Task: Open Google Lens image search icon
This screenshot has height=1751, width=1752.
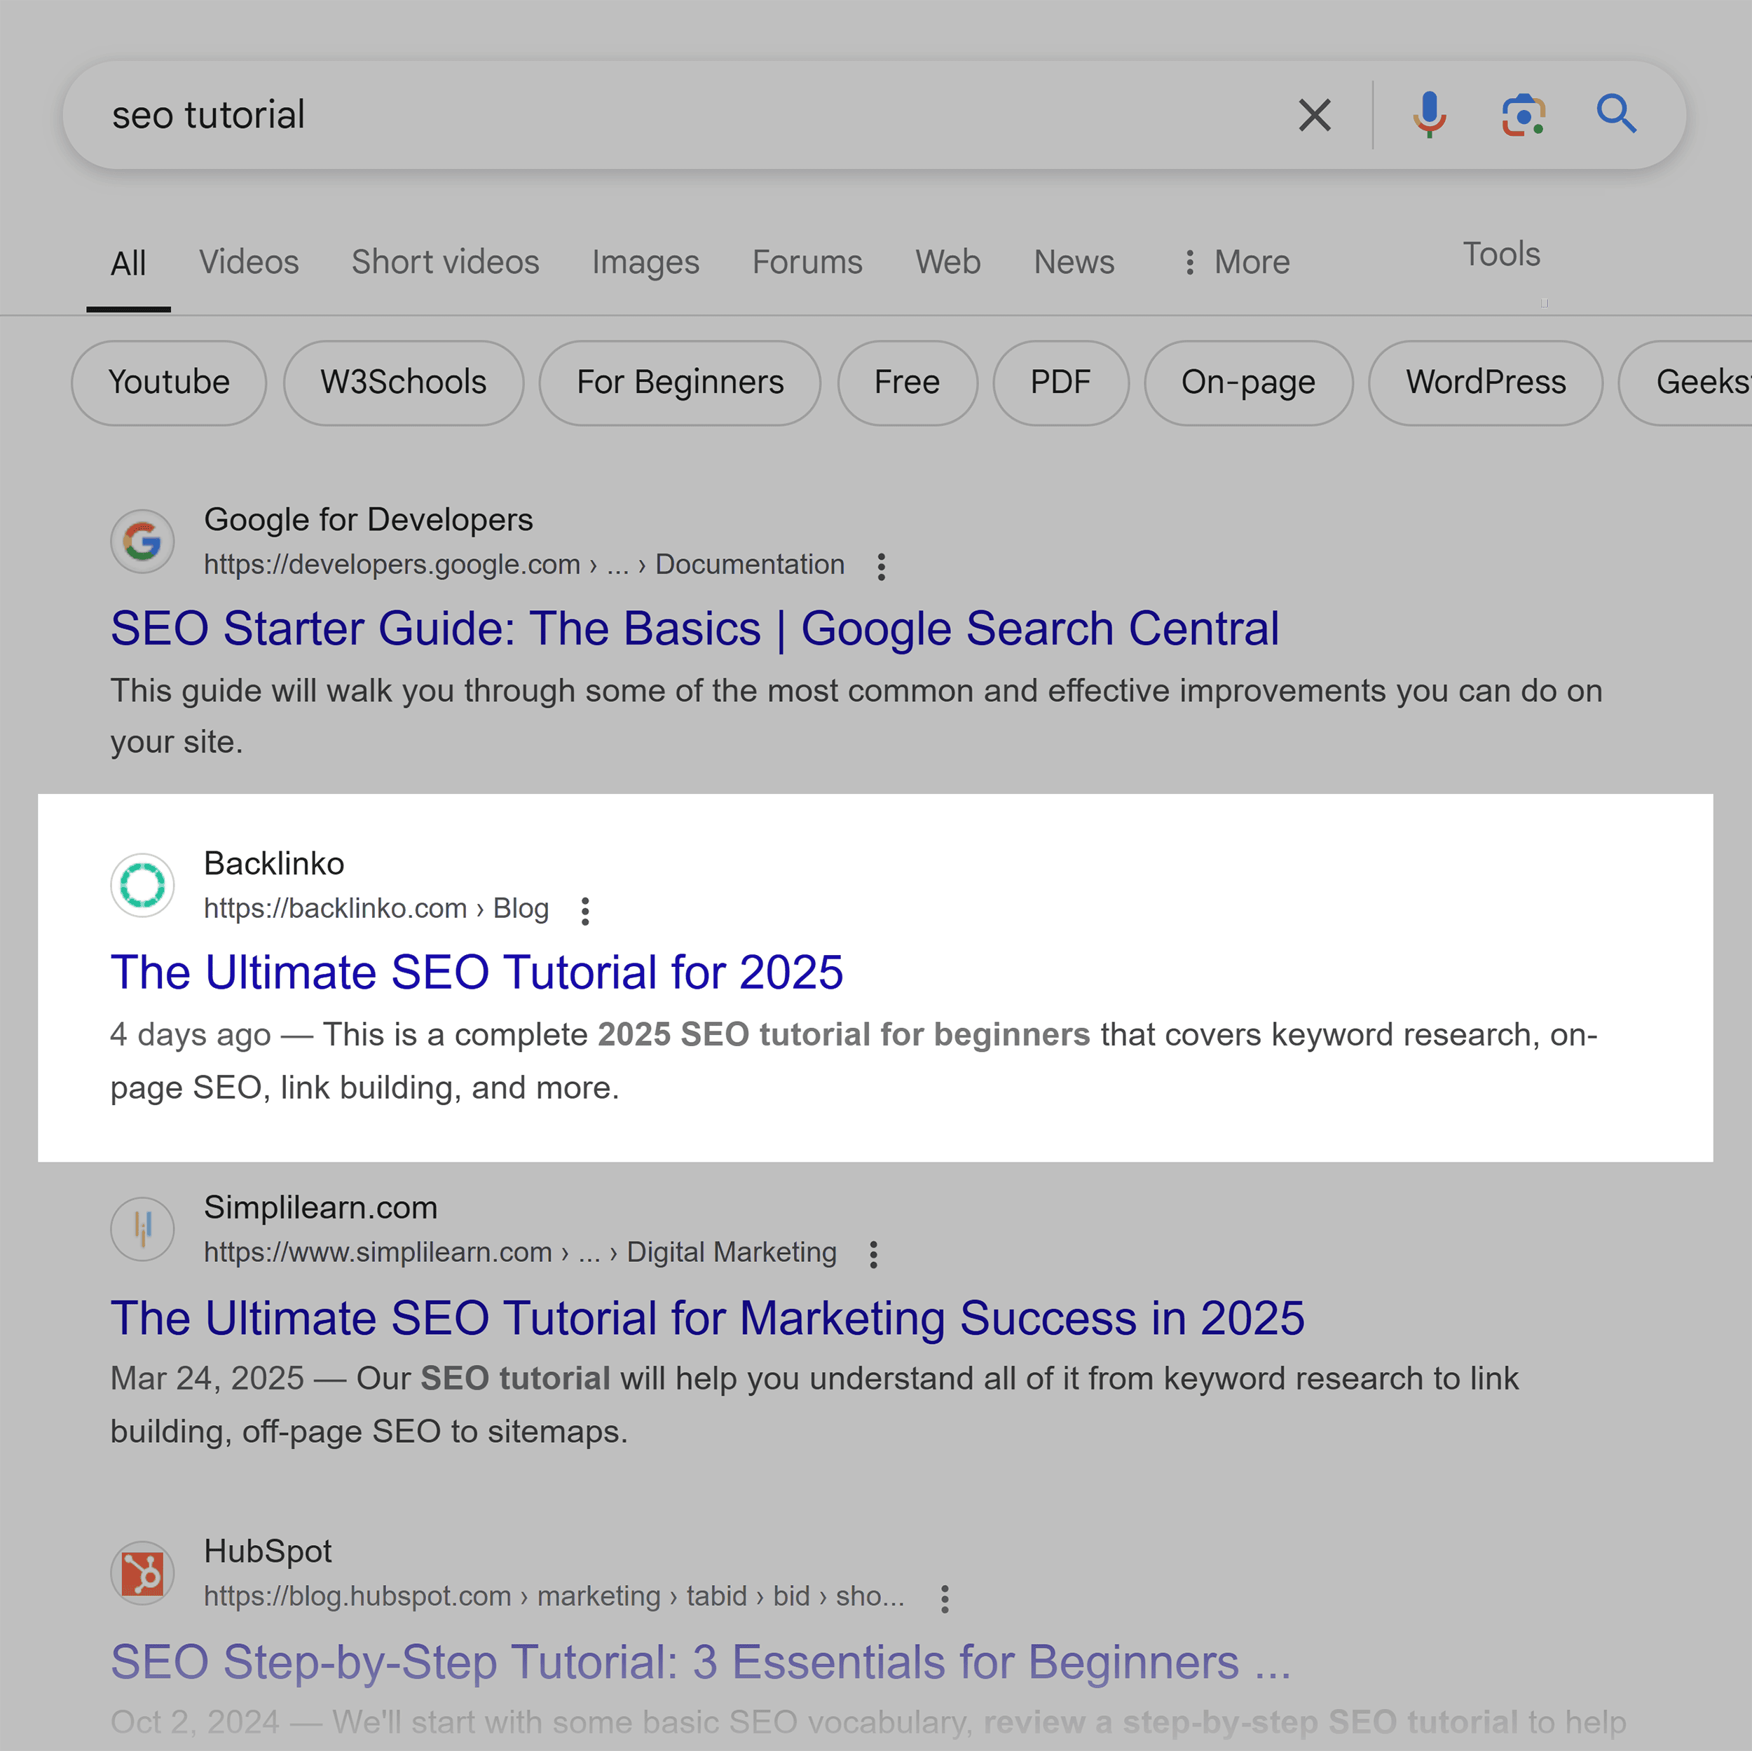Action: [x=1524, y=115]
